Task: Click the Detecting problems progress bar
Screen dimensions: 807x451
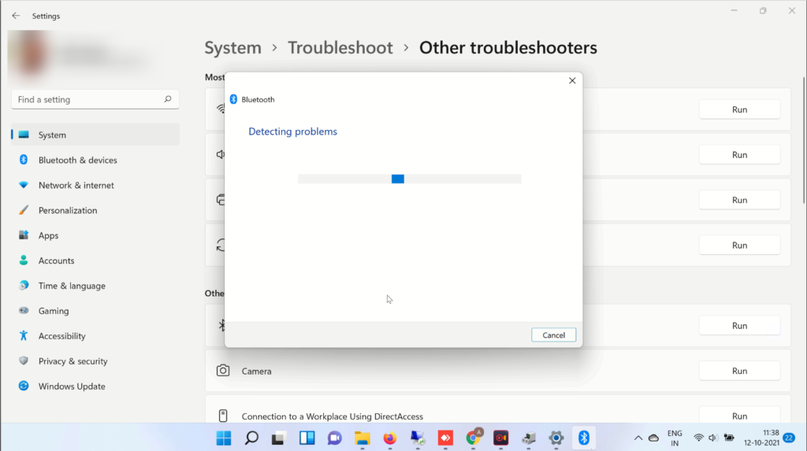Action: pyautogui.click(x=409, y=179)
